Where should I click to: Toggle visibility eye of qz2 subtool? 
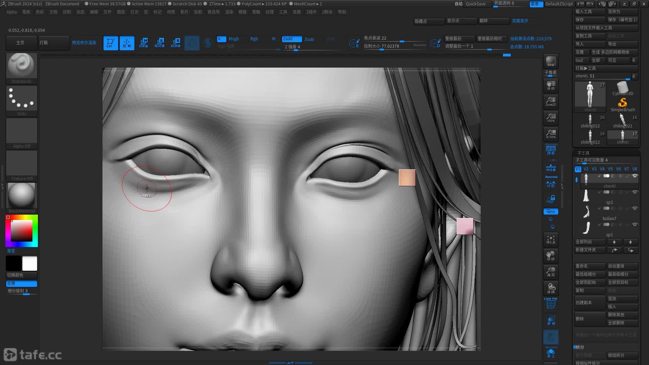(x=635, y=192)
